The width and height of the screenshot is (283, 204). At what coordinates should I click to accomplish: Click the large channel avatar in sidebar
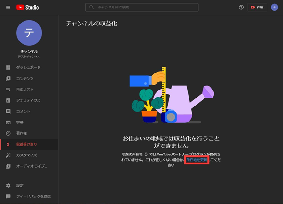(x=29, y=33)
